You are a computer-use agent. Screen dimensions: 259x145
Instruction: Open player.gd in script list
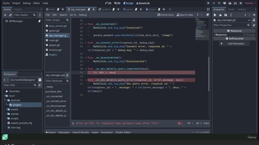(x=54, y=45)
